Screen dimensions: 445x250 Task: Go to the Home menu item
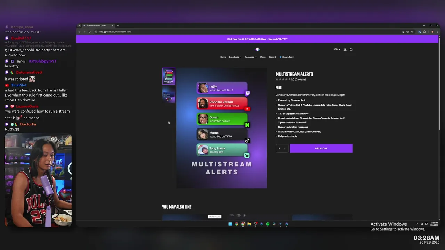[x=223, y=57]
